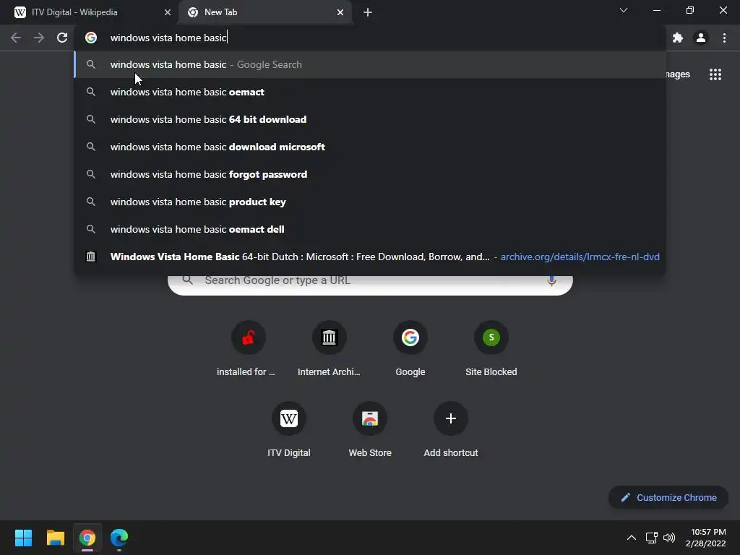Click the Images link at top right
Viewport: 740px width, 555px height.
pyautogui.click(x=678, y=74)
